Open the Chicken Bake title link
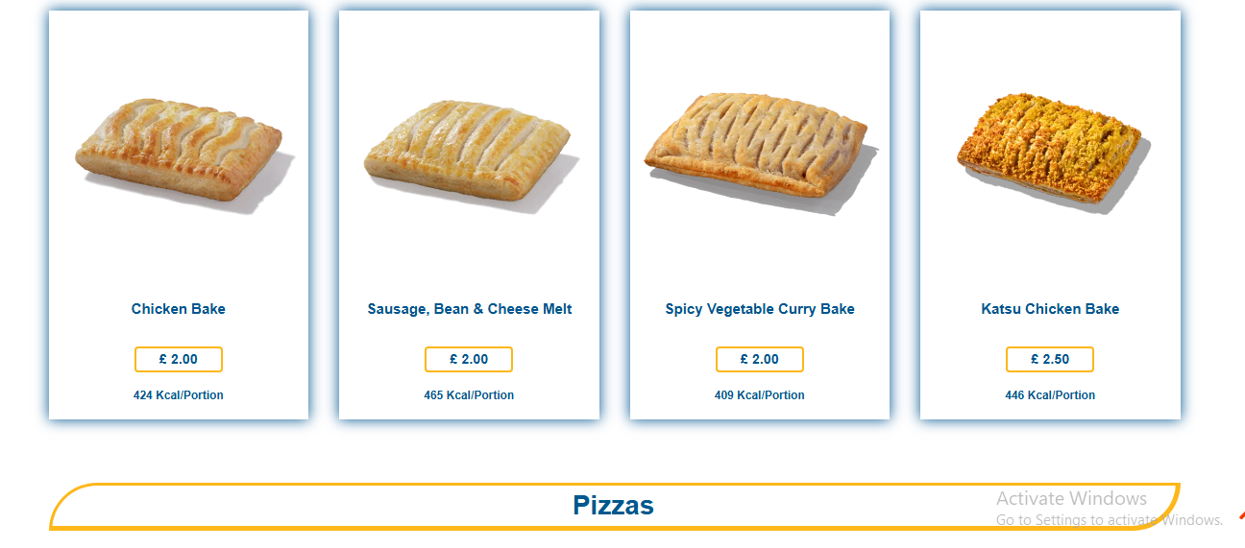Image resolution: width=1245 pixels, height=548 pixels. [179, 309]
